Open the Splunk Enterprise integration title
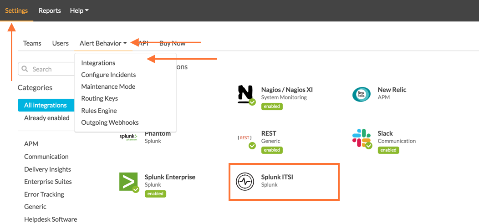The height and width of the screenshot is (224, 479). 170,177
